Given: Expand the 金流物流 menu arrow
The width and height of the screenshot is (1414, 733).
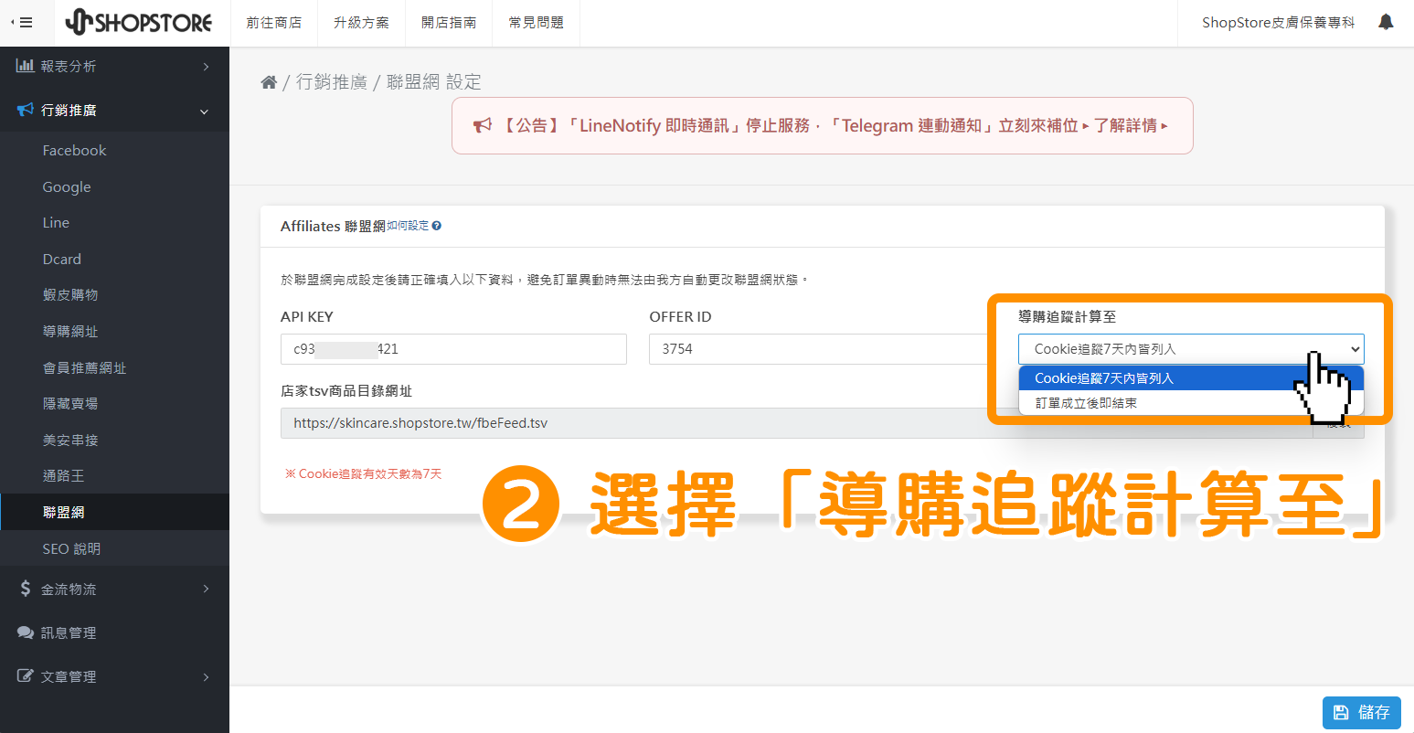Looking at the screenshot, I should click(x=206, y=589).
